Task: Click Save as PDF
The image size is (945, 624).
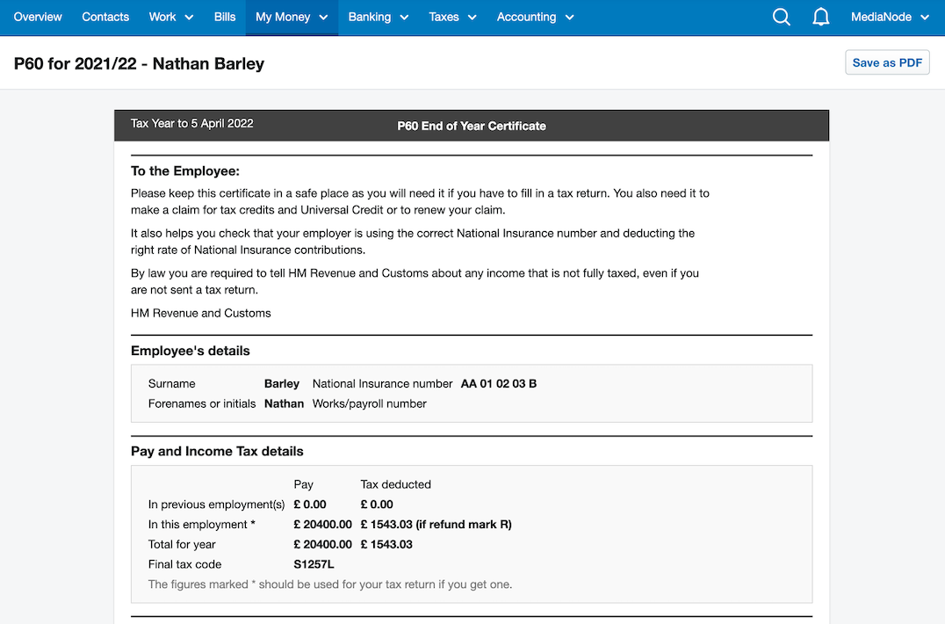Action: click(887, 62)
